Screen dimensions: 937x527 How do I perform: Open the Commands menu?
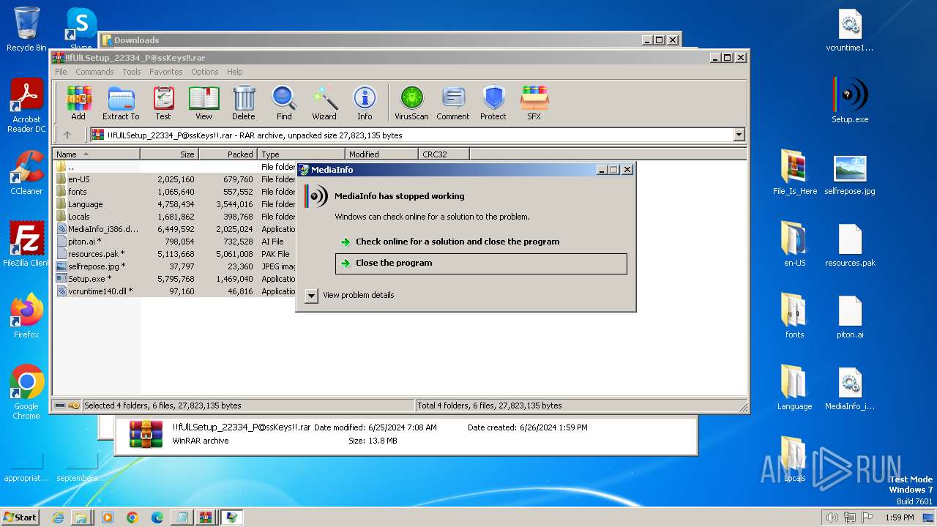(94, 72)
